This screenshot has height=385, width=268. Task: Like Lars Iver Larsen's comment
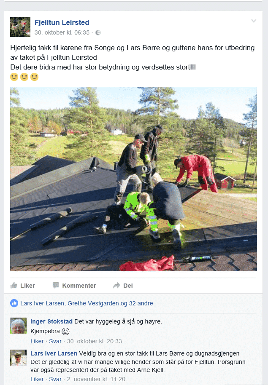click(37, 379)
